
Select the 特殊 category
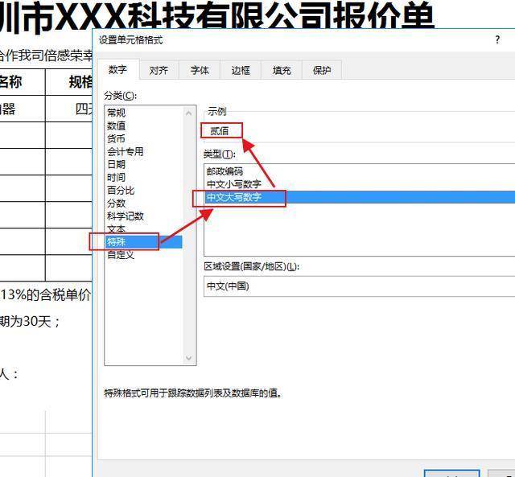pyautogui.click(x=144, y=242)
